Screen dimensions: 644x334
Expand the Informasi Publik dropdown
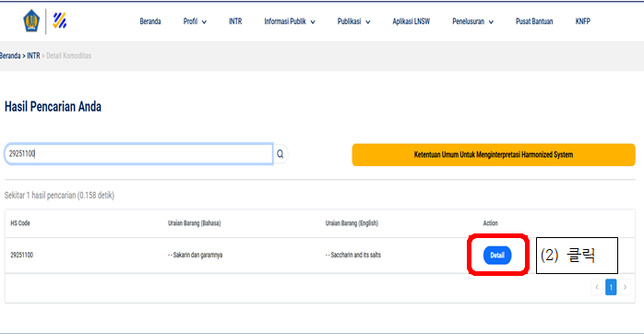[290, 21]
